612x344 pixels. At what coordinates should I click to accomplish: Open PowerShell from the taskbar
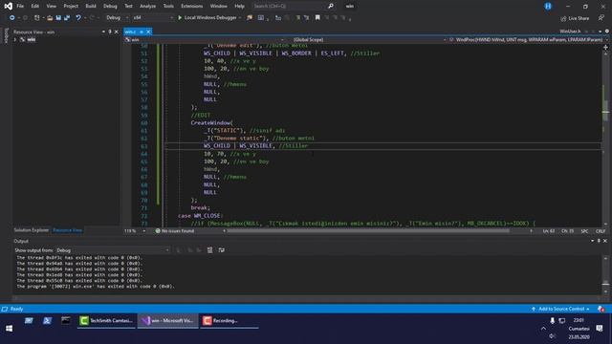click(47, 321)
